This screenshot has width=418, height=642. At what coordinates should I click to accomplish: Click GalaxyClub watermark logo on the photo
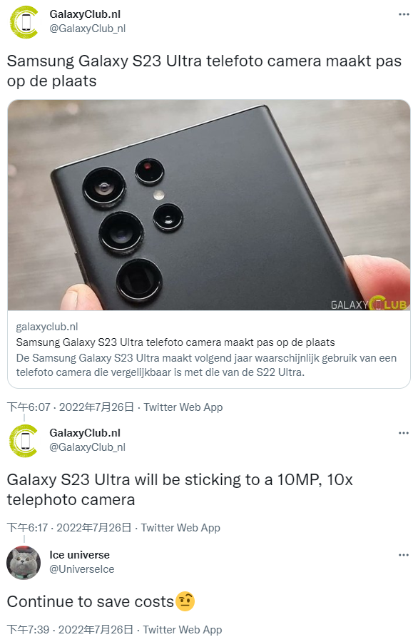[x=369, y=304]
